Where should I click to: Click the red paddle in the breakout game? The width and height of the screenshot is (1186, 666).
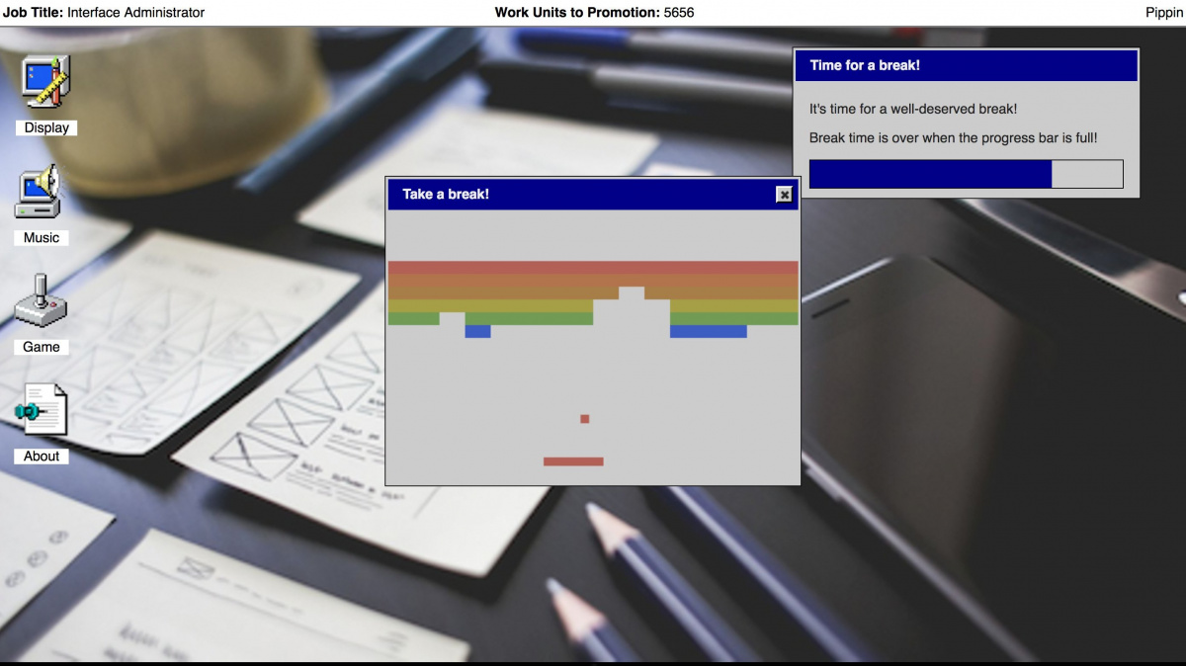click(x=573, y=461)
